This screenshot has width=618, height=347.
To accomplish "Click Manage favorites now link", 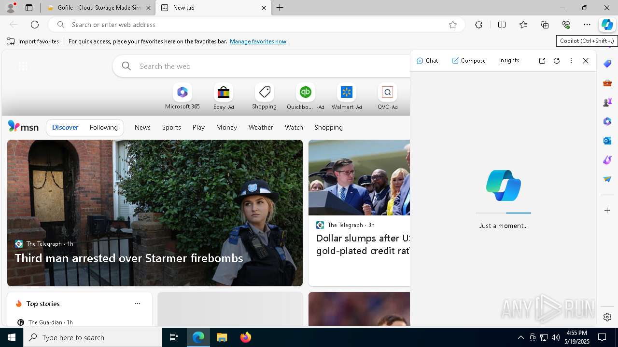I will [x=258, y=41].
